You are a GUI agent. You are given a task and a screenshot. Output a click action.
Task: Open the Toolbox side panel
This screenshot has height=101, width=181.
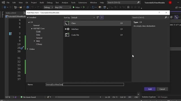(3, 15)
